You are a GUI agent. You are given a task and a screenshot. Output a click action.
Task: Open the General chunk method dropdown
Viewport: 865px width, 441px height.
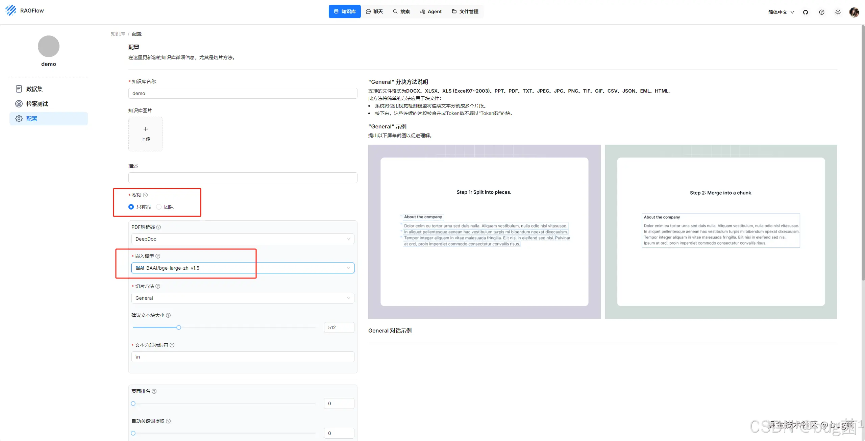(243, 298)
